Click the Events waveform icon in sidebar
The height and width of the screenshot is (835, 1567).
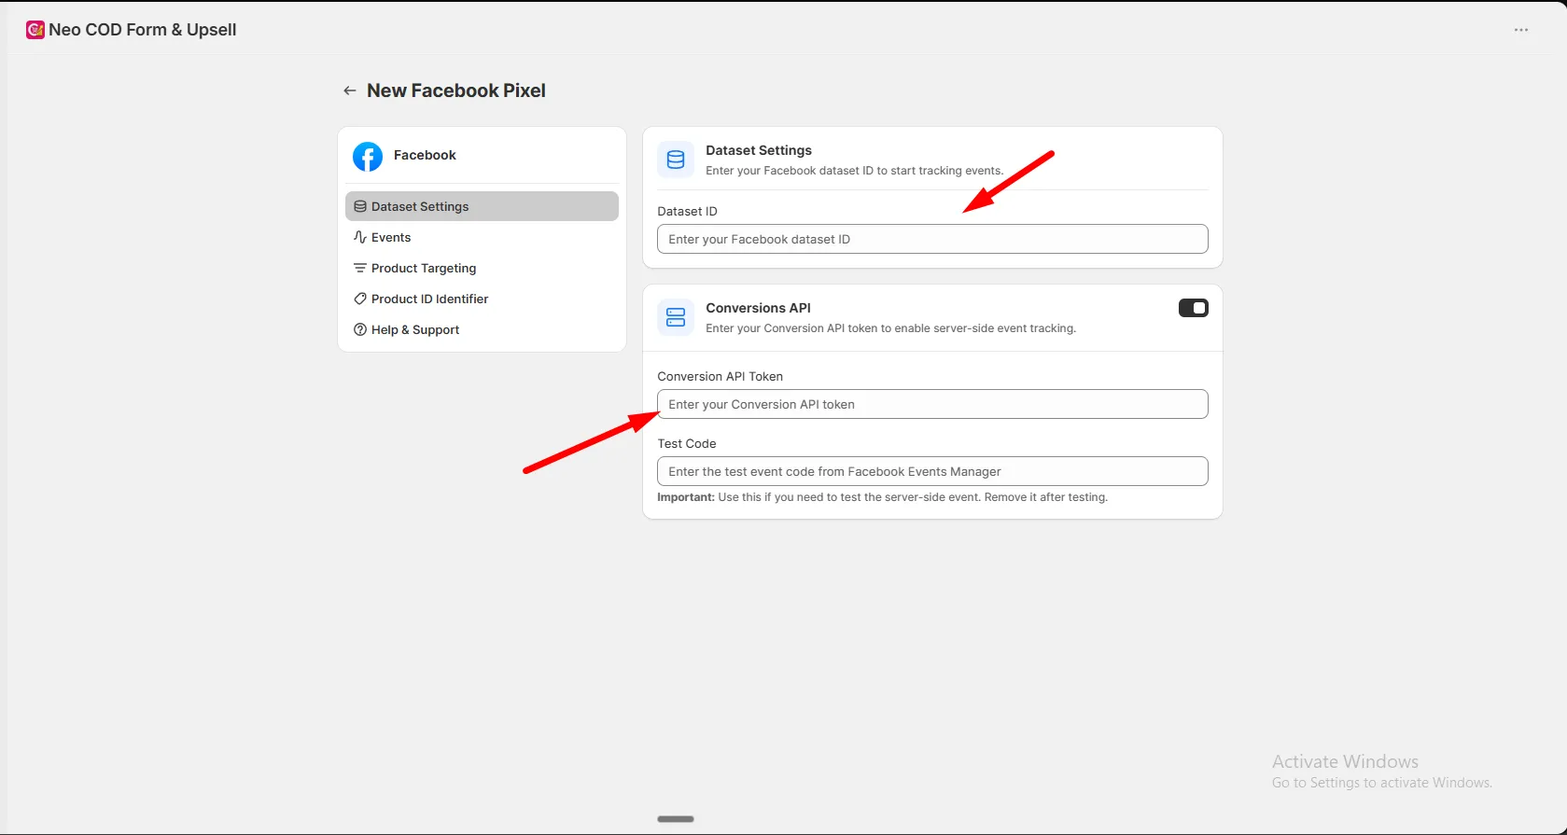360,237
